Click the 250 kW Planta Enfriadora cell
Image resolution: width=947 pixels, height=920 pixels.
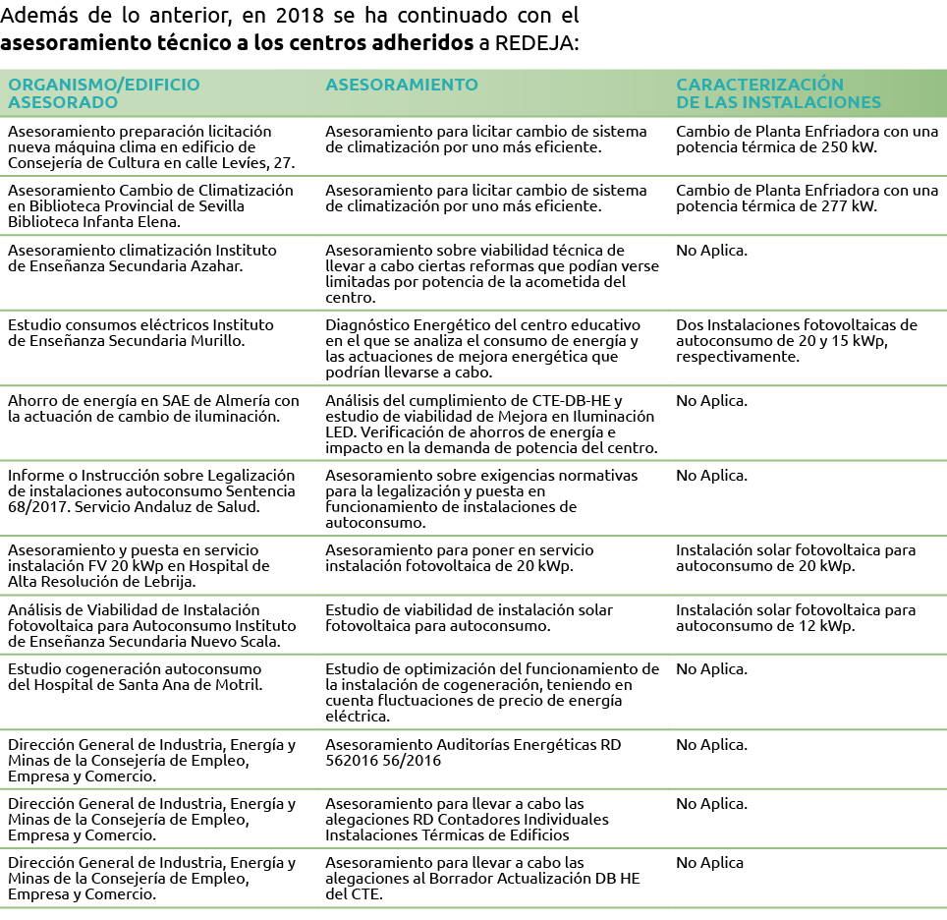point(807,140)
